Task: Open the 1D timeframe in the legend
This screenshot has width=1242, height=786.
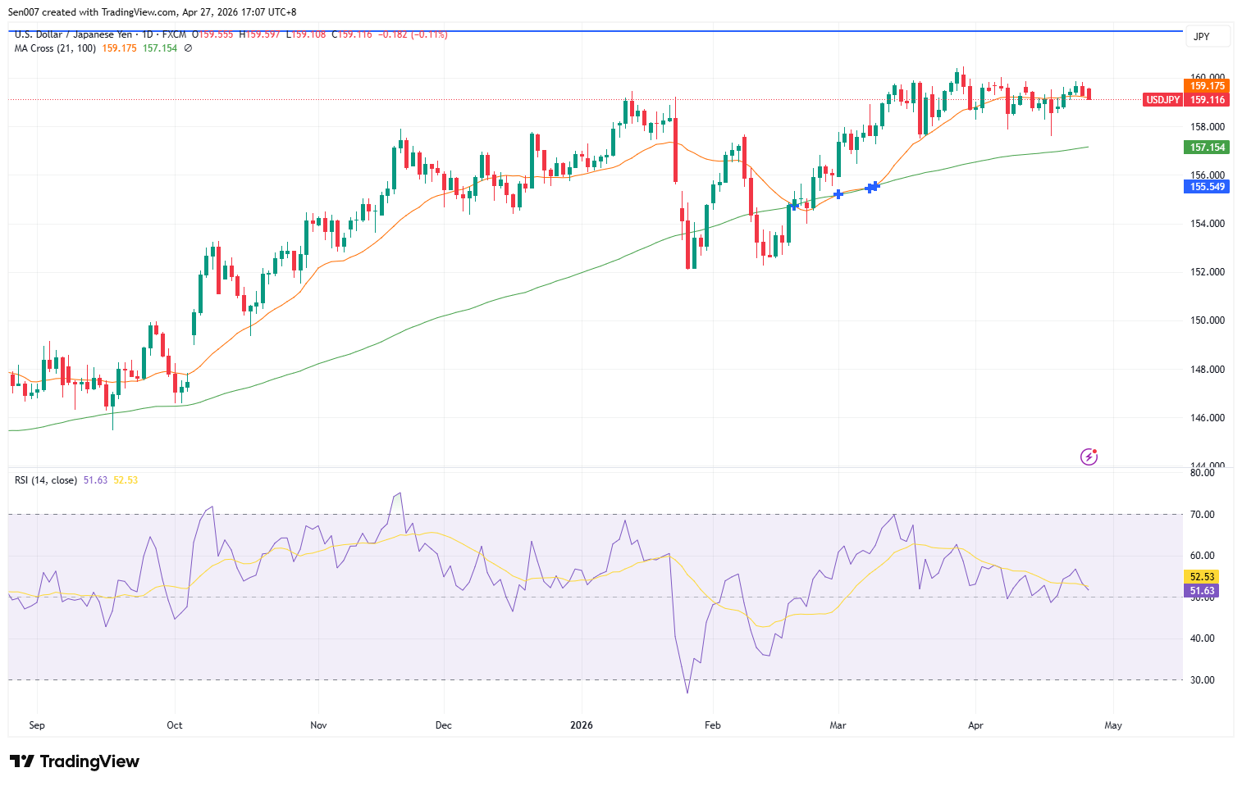Action: [x=148, y=34]
